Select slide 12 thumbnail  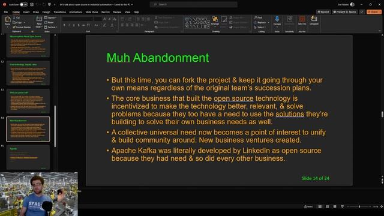point(28,73)
